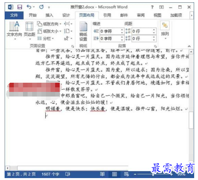Click the 99% zoom level
The height and width of the screenshot is (180, 198).
click(181, 174)
